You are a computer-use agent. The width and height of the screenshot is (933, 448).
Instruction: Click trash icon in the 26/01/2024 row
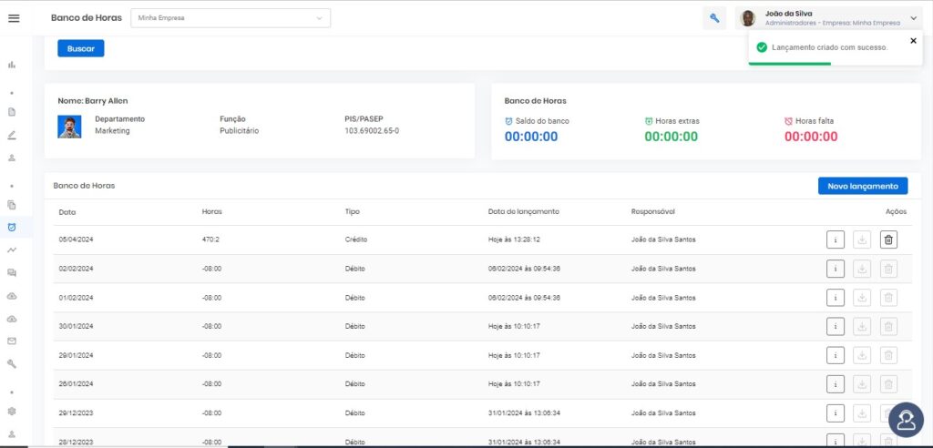[x=888, y=383]
